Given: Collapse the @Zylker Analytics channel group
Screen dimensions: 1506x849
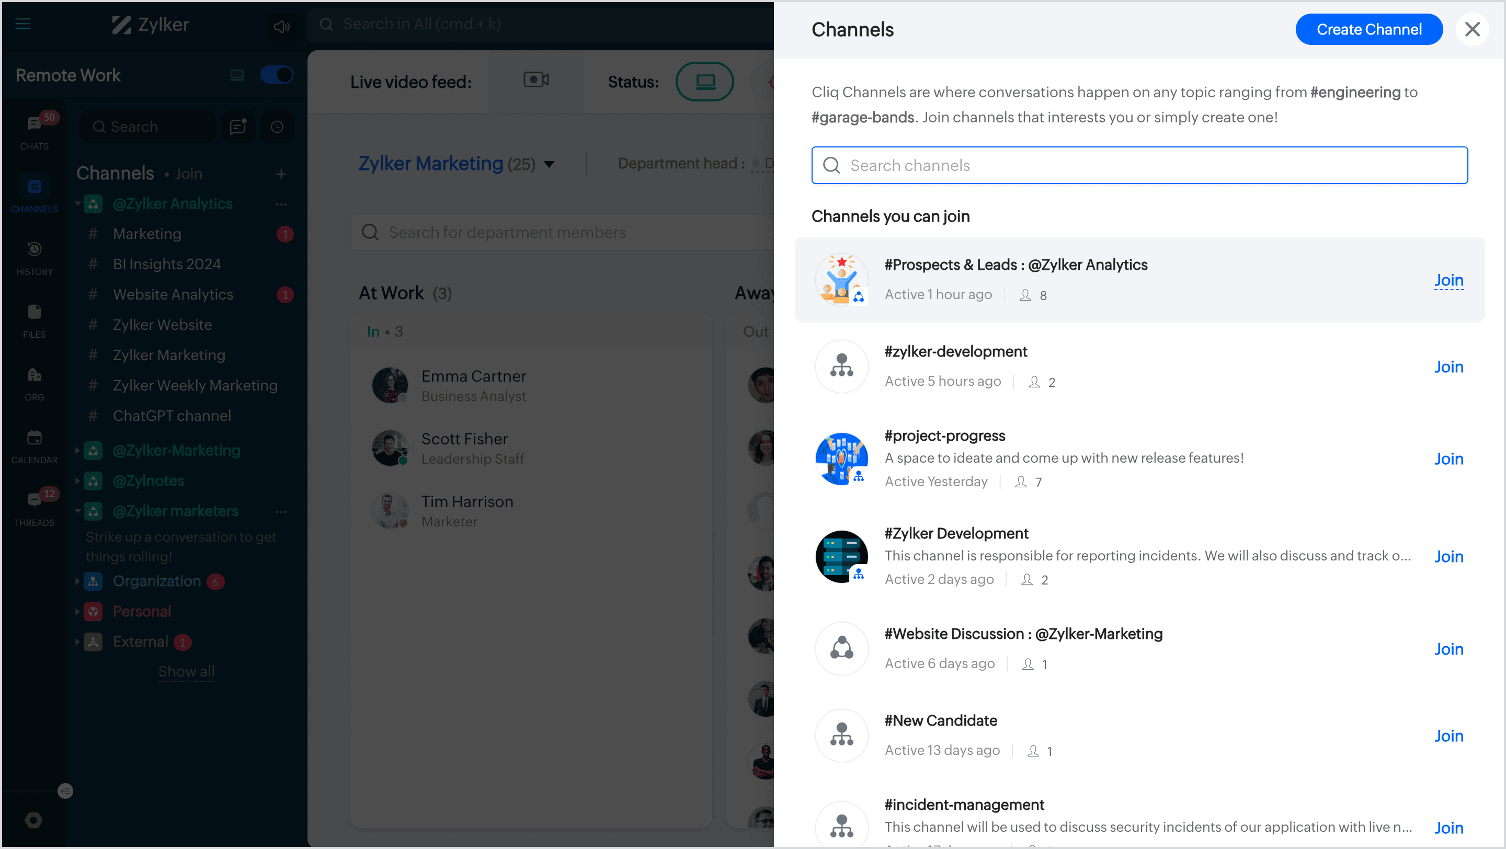Looking at the screenshot, I should [x=77, y=204].
